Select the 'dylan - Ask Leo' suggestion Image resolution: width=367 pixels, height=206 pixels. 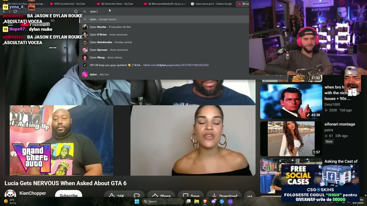coord(164,74)
